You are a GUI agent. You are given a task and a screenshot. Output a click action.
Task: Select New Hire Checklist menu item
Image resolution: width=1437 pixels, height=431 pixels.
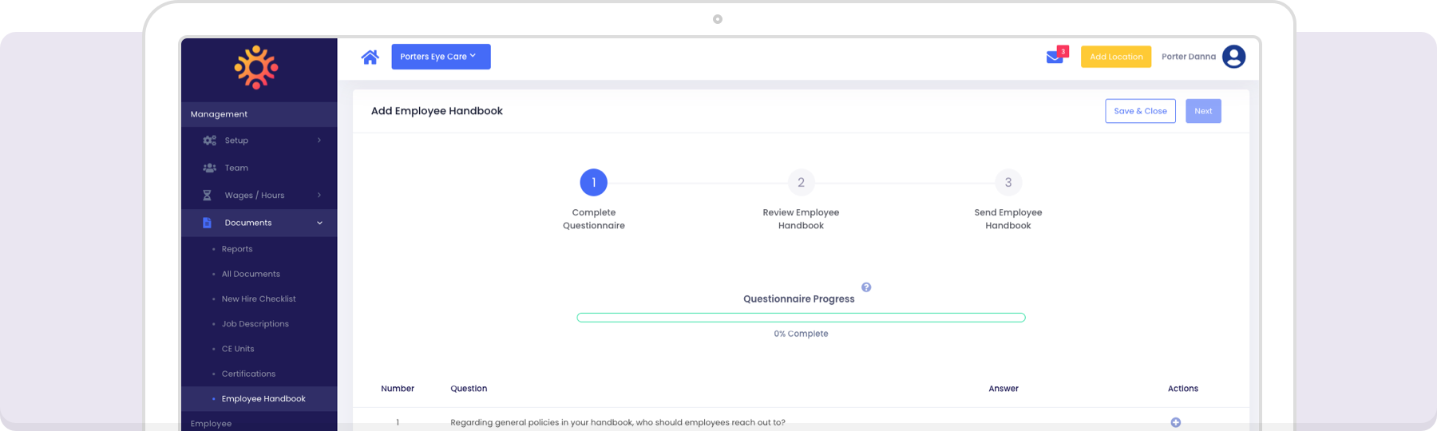coord(259,299)
